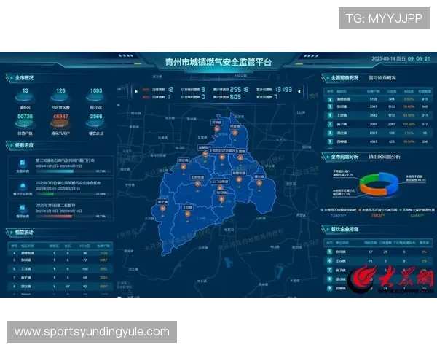The height and width of the screenshot is (350, 437).
Task: Select the 13 镇街区 stat platform icon
Action: 25,98
